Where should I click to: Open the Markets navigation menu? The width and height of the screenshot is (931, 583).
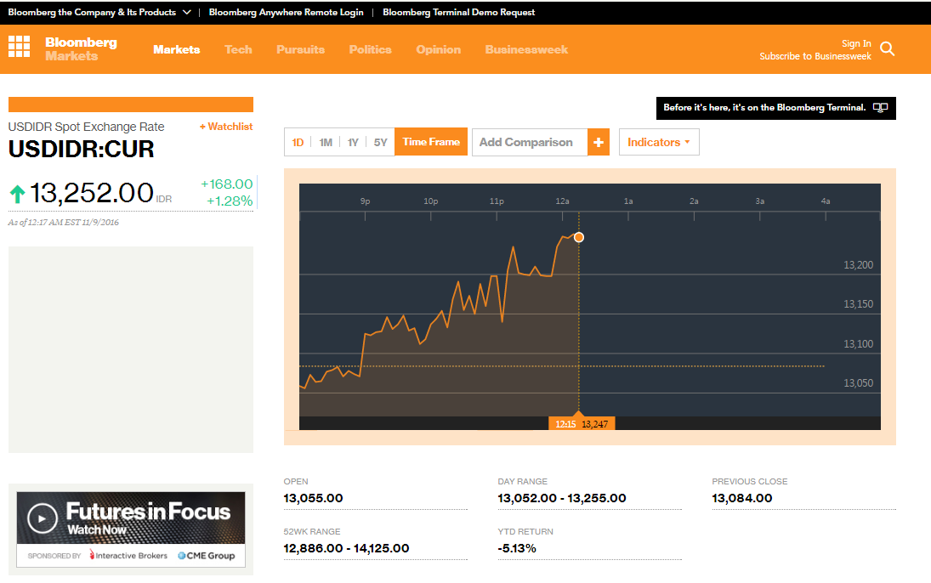[176, 49]
